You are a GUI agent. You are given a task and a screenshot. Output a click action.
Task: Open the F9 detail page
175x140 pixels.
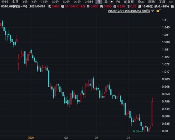coord(118,2)
